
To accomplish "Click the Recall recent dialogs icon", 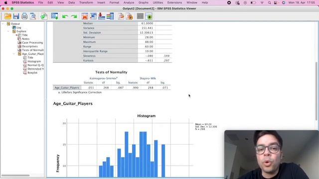I will [54, 16].
